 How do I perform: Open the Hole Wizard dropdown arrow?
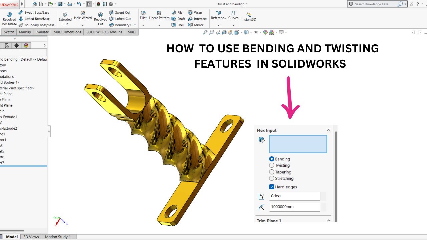click(x=83, y=25)
